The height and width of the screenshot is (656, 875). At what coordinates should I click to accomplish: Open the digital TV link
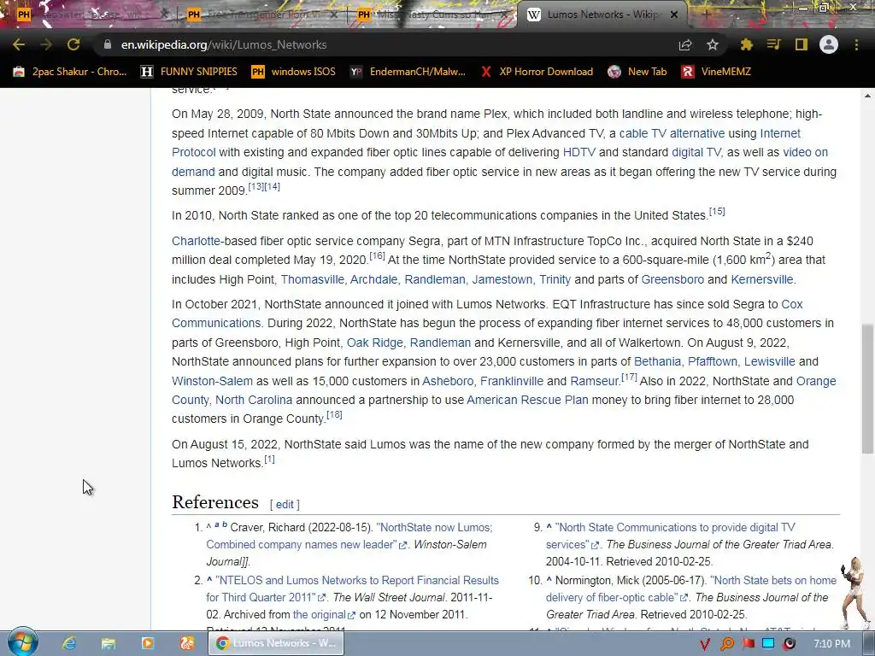tap(696, 152)
